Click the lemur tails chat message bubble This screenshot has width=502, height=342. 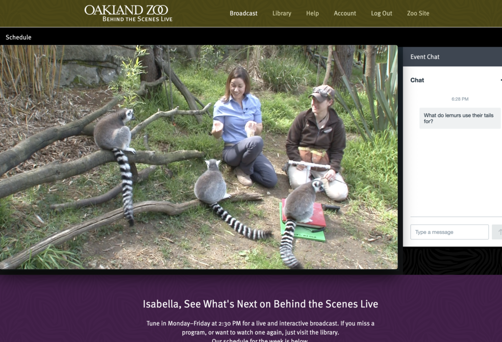click(x=460, y=118)
